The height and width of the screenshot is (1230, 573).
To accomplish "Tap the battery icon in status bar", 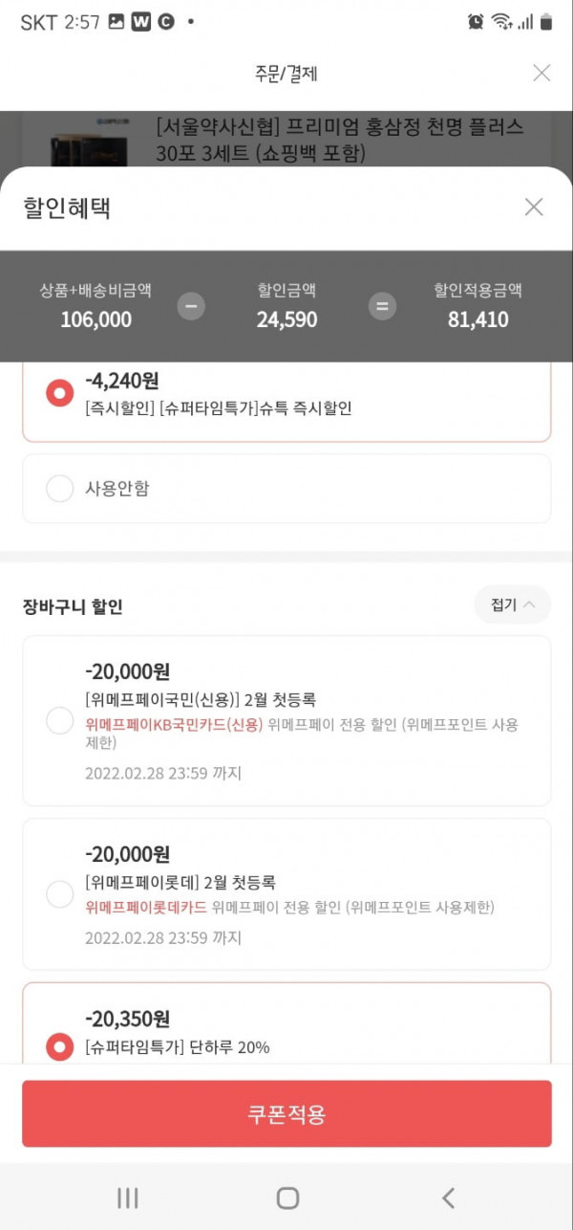I will [x=546, y=21].
